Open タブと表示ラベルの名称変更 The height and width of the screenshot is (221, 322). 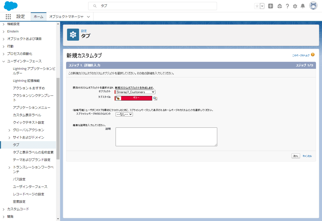(x=33, y=152)
